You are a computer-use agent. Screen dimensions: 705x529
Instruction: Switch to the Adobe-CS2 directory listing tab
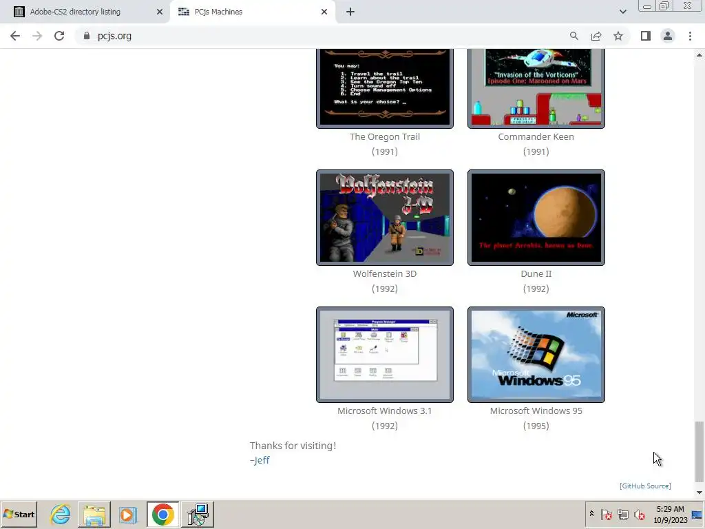(x=85, y=12)
